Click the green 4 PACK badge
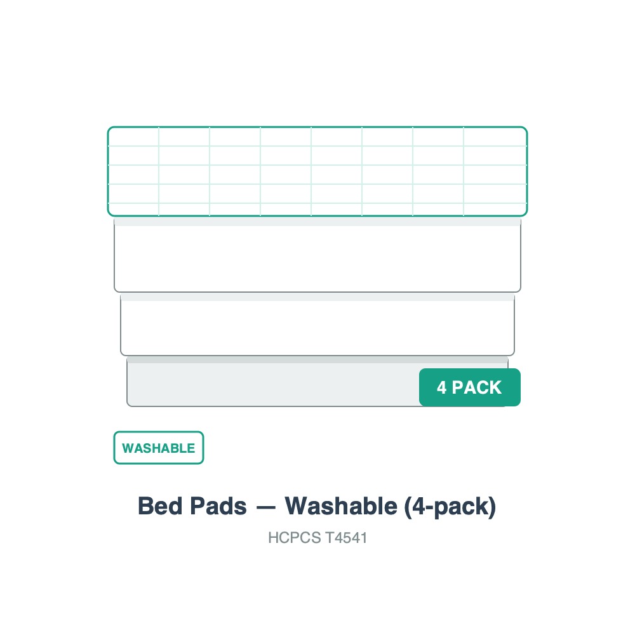Screen dimensions: 635x635 [469, 387]
